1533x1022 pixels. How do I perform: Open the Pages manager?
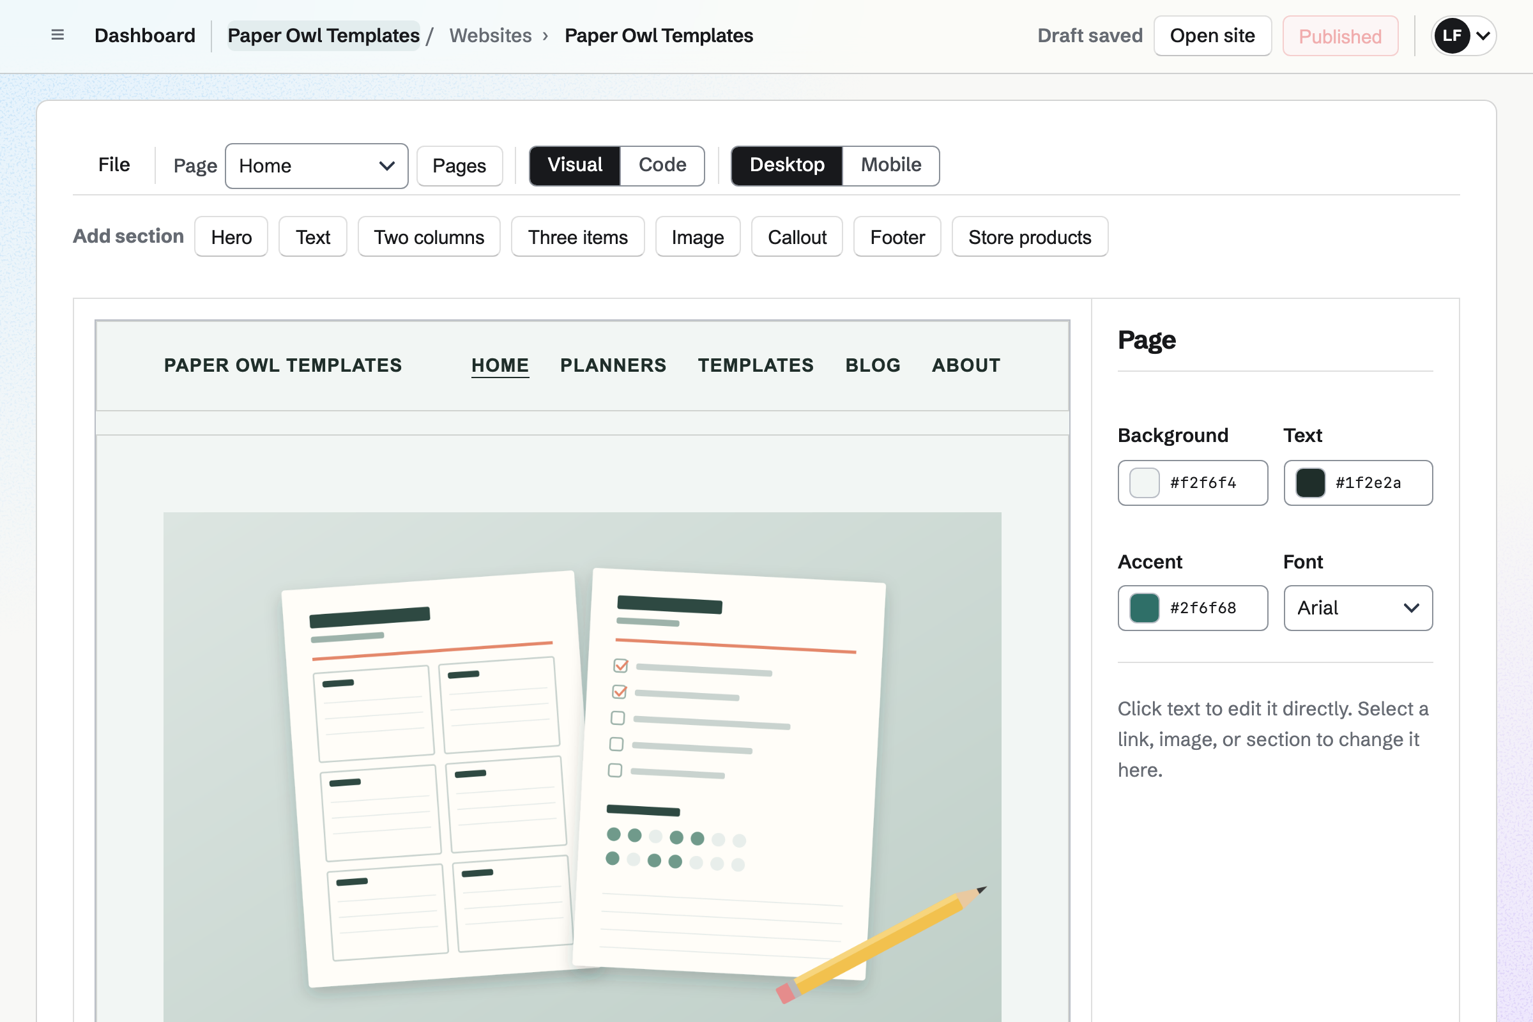click(459, 165)
